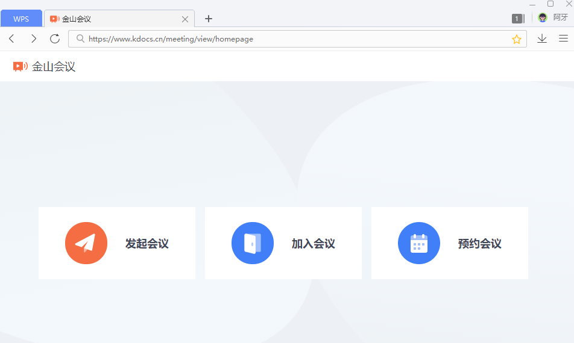Click the blue door join-meeting icon

point(253,243)
